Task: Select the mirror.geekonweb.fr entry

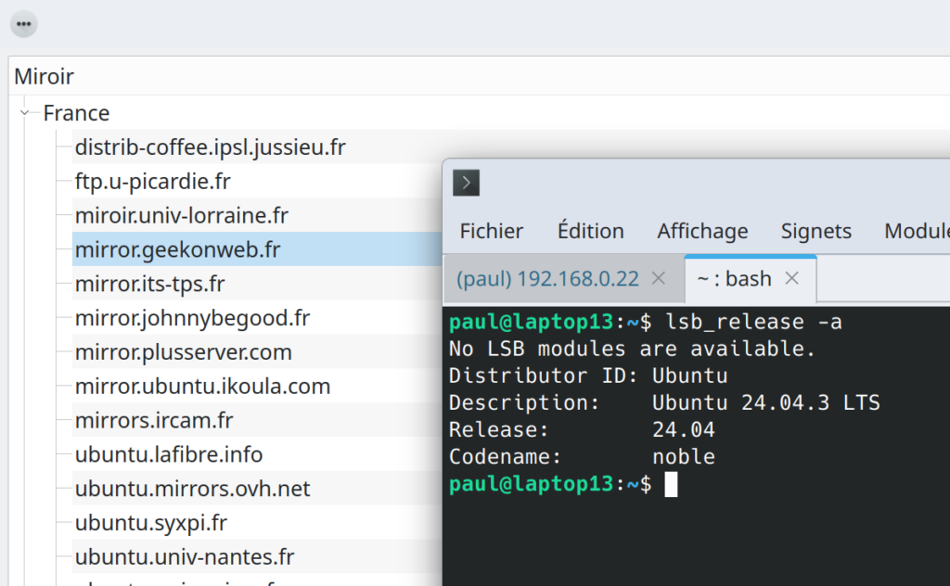Action: (177, 249)
